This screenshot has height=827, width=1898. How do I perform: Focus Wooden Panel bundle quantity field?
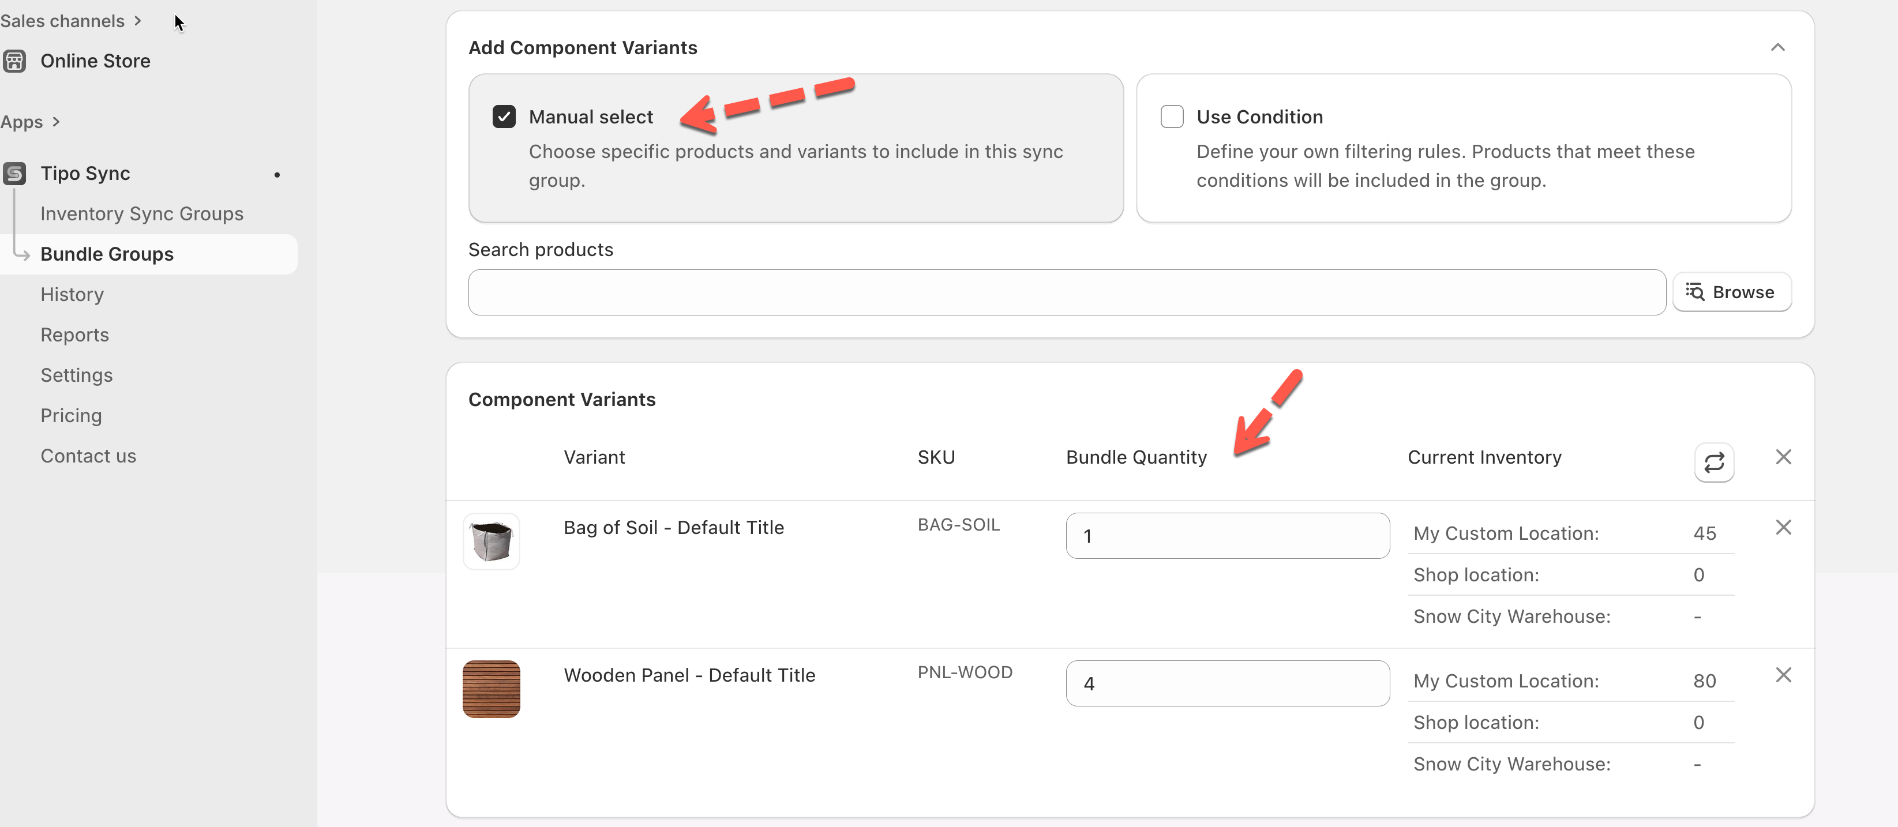tap(1226, 683)
